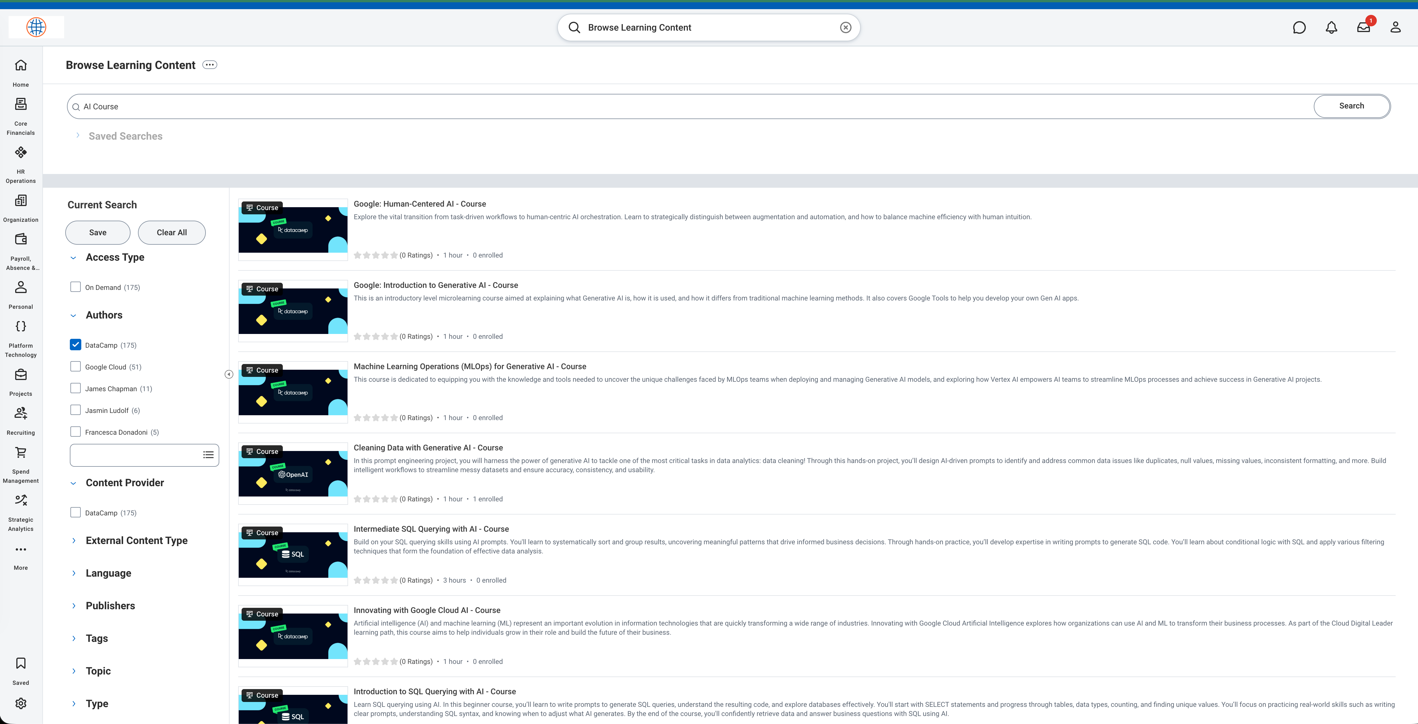Click the Search button
The image size is (1418, 724).
click(x=1351, y=106)
